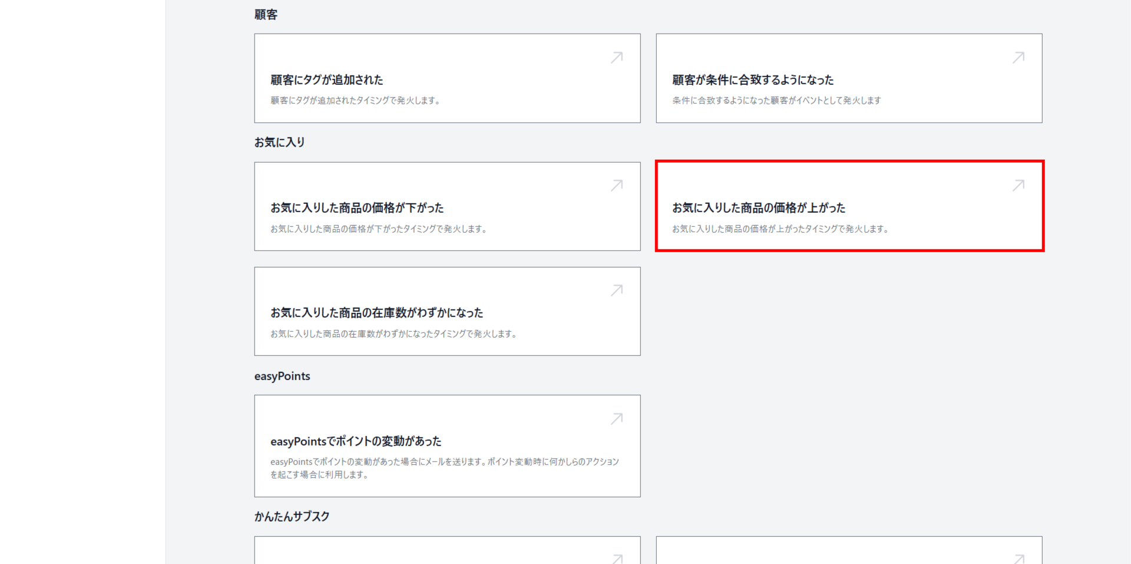Click the お気に入り section heading
This screenshot has width=1131, height=564.
pyautogui.click(x=280, y=142)
